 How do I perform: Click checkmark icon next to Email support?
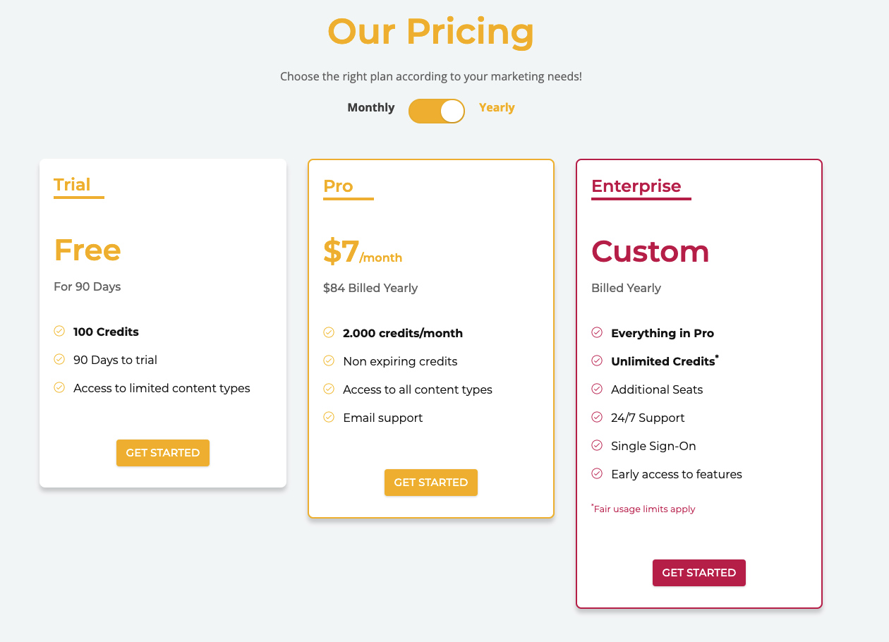tap(329, 418)
